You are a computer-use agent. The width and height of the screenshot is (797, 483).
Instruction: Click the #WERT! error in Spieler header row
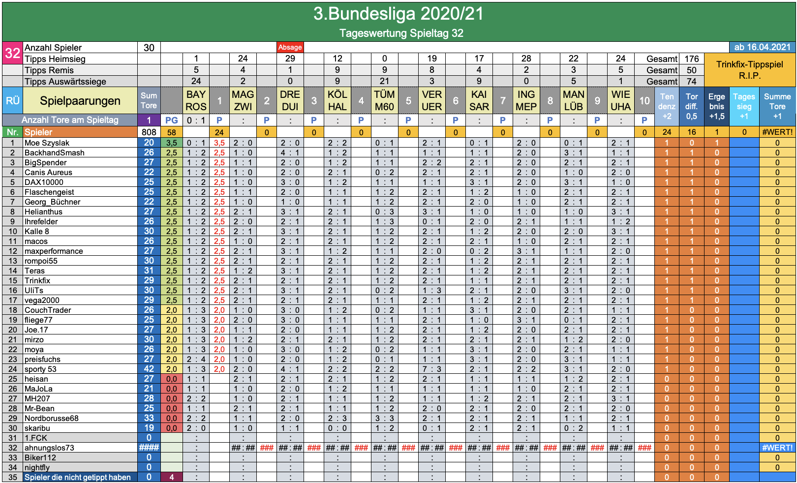[x=777, y=132]
